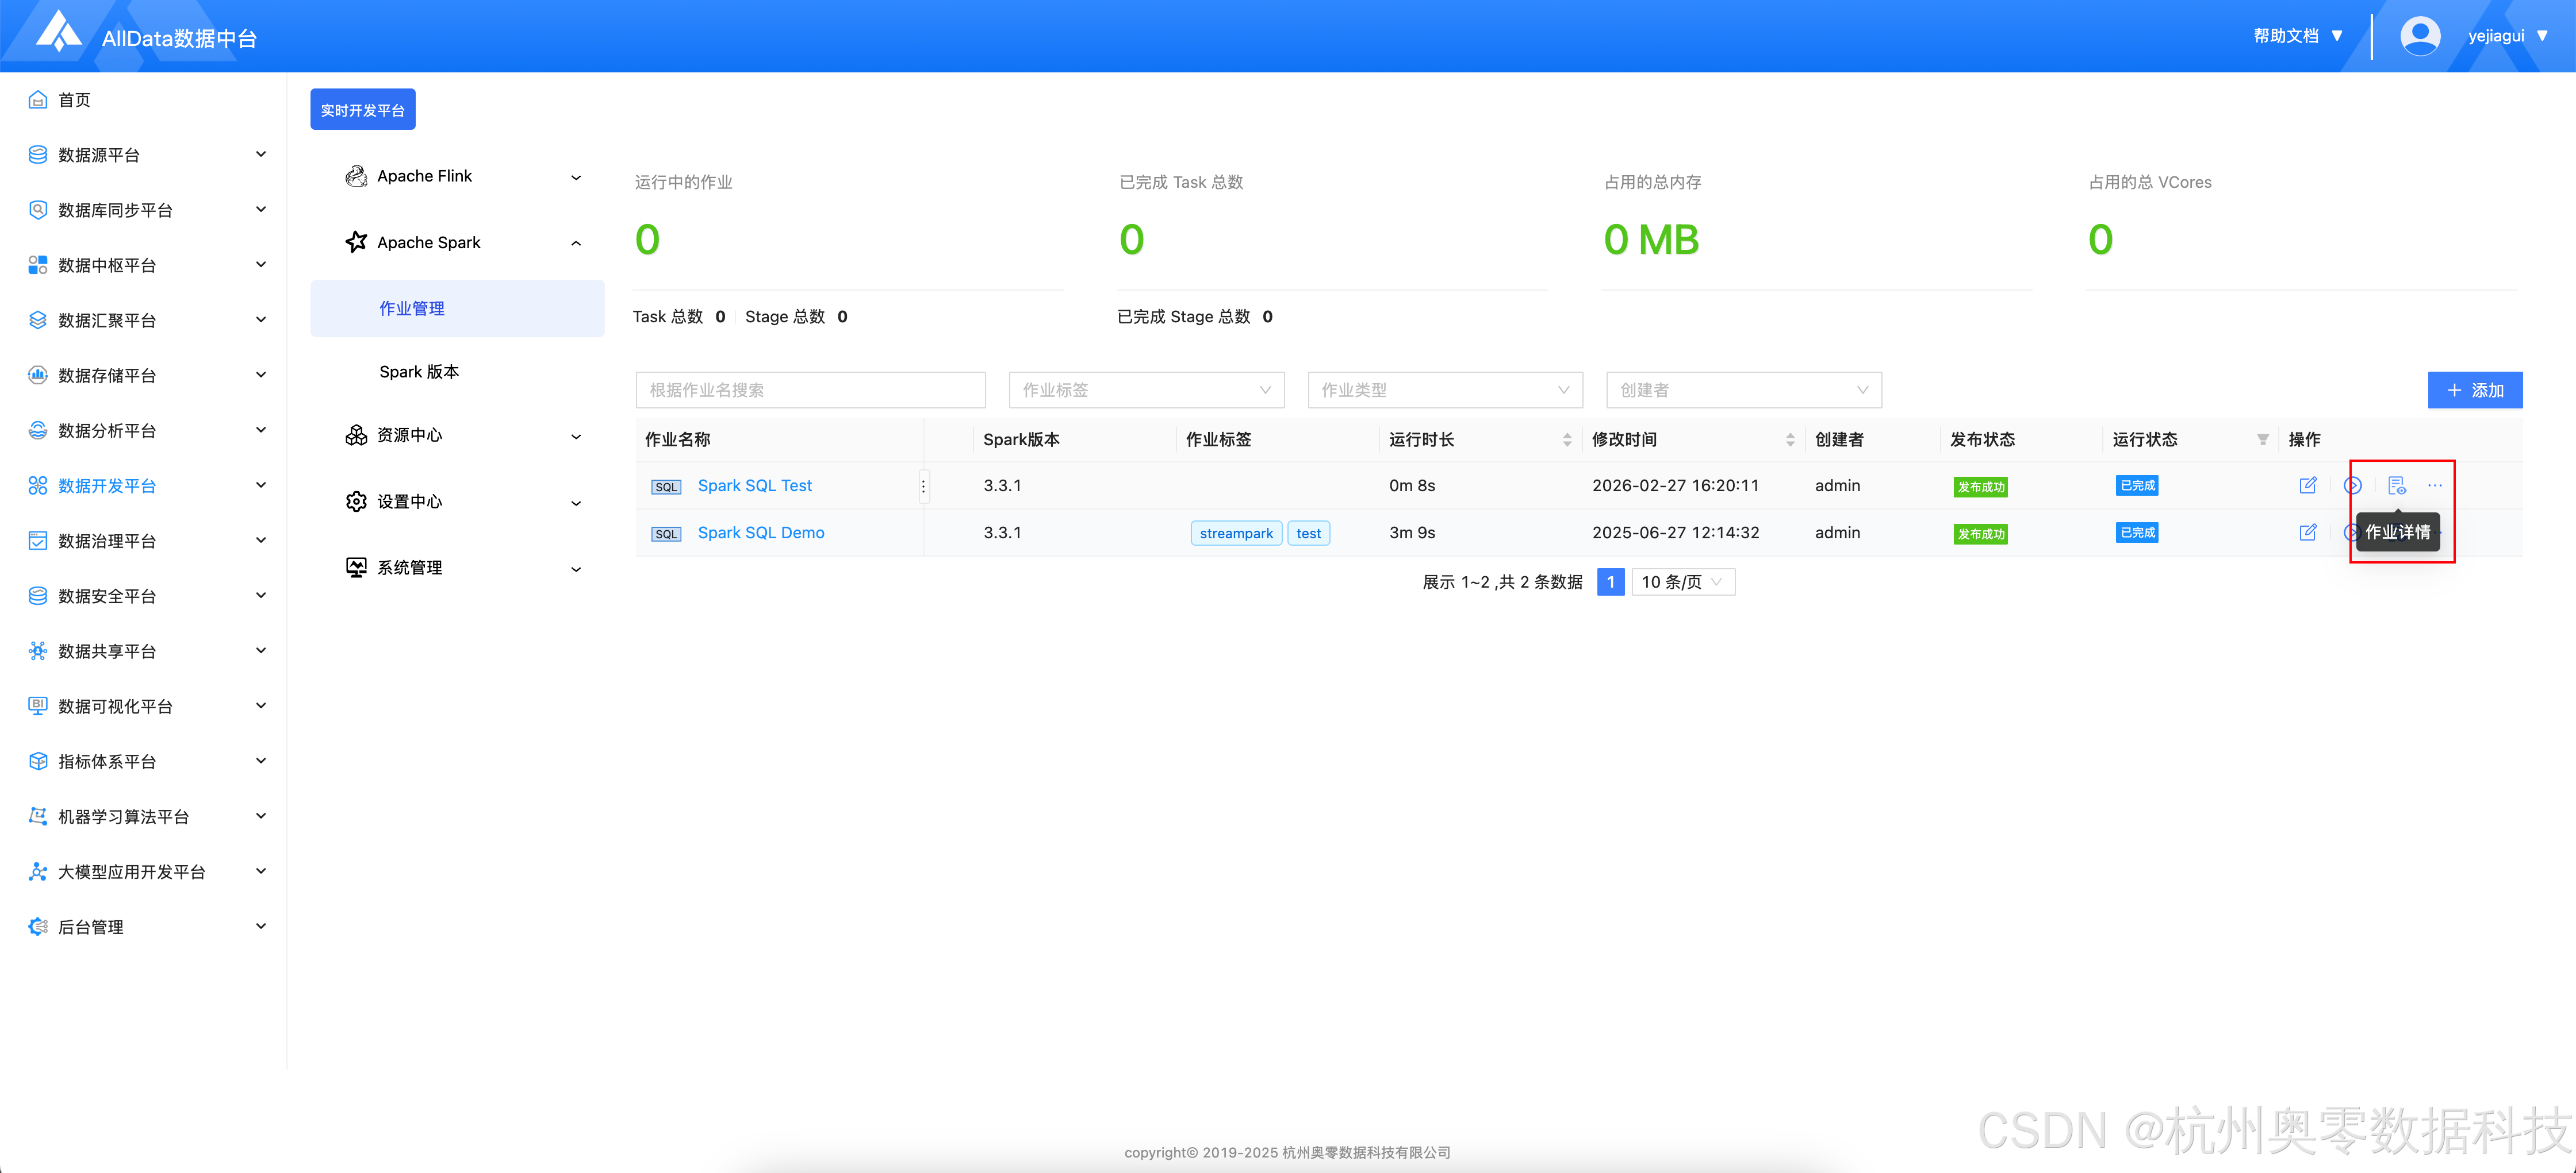Edit the Spark SQL Test job
The height and width of the screenshot is (1173, 2576).
pyautogui.click(x=2308, y=485)
